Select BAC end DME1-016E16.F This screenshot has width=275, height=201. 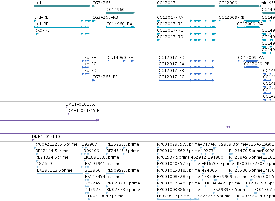[66, 107]
